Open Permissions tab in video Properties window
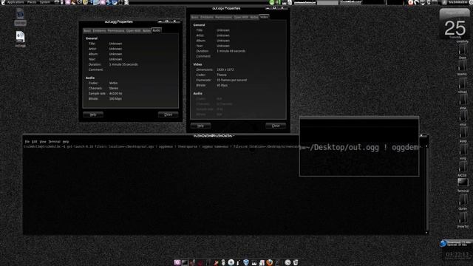Screen dimensions: 473x266 [x=223, y=18]
